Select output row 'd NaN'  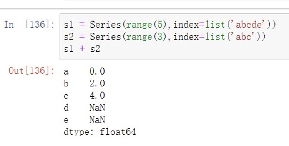pos(84,108)
